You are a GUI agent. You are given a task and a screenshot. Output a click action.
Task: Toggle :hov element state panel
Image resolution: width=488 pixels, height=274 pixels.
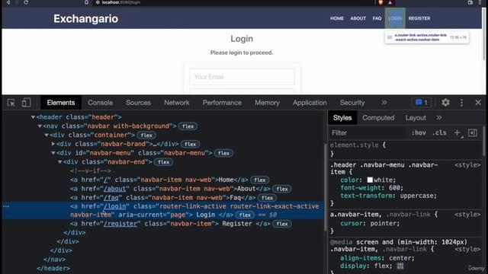pyautogui.click(x=419, y=133)
